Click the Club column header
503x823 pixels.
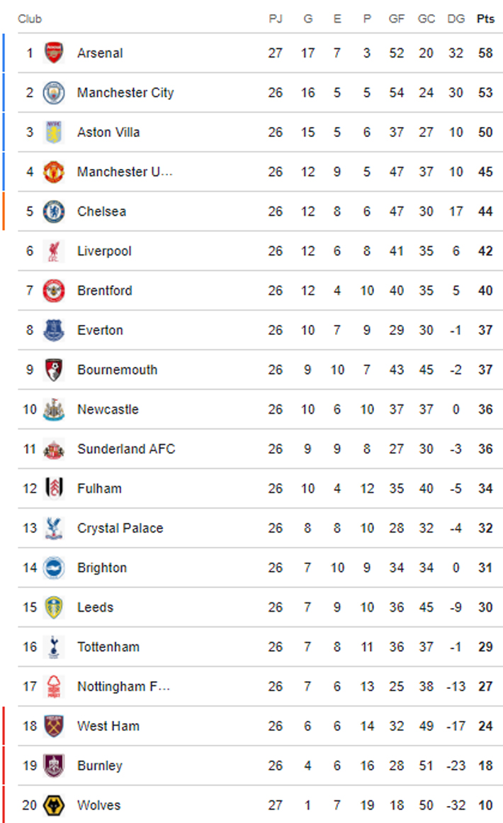(x=30, y=19)
